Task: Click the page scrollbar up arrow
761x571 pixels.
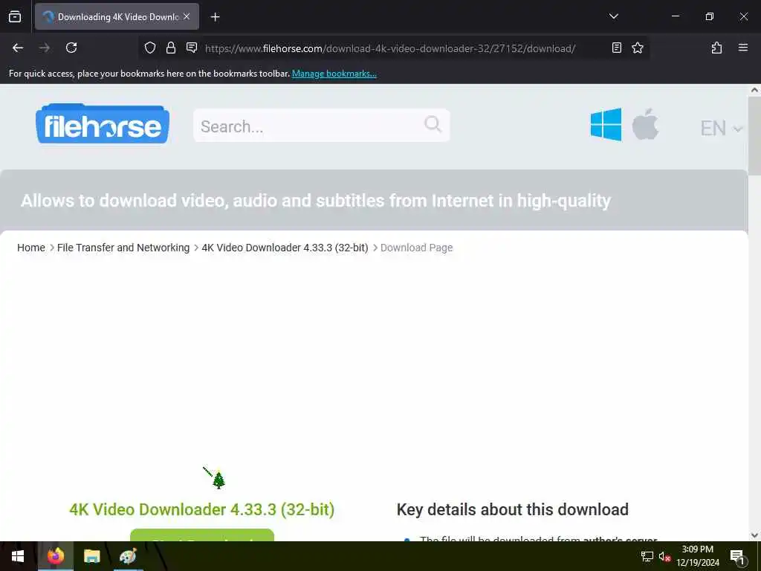Action: (754, 90)
